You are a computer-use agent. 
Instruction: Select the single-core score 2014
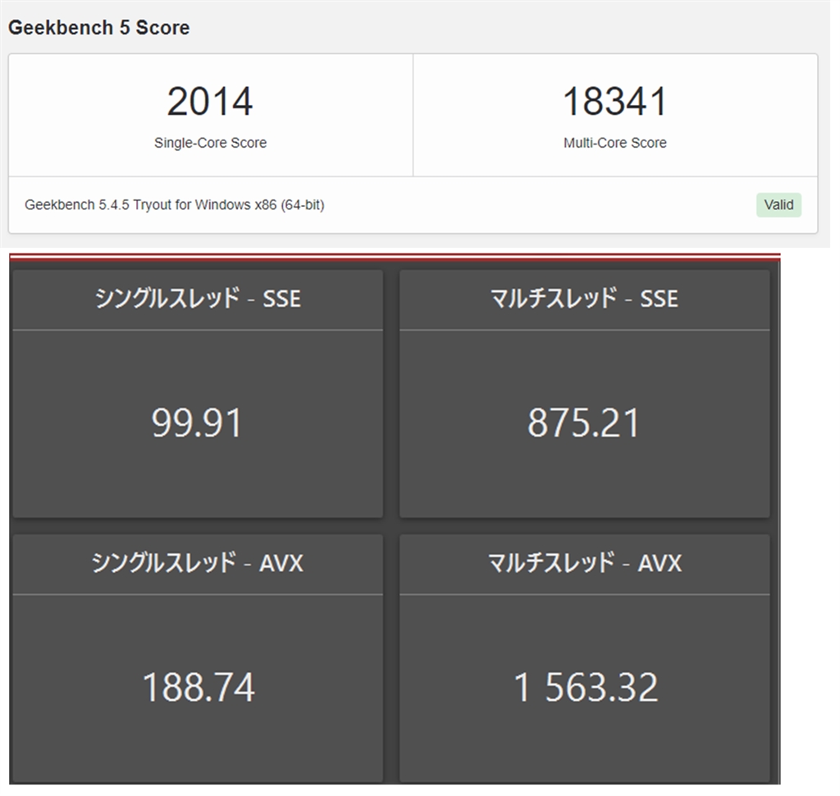click(x=210, y=101)
